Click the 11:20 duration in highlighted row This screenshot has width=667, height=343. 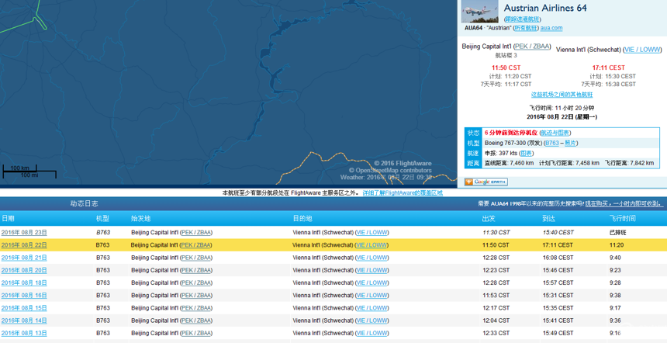click(x=617, y=245)
